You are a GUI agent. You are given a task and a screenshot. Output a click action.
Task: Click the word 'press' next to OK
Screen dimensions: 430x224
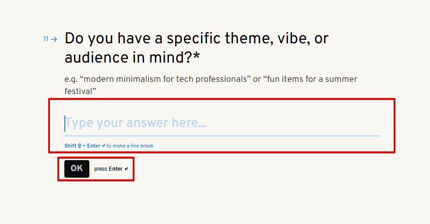pos(101,169)
